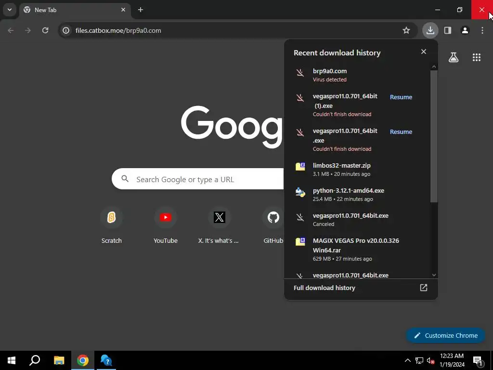Open the tab search dropdown arrow
The width and height of the screenshot is (493, 370).
tap(10, 10)
